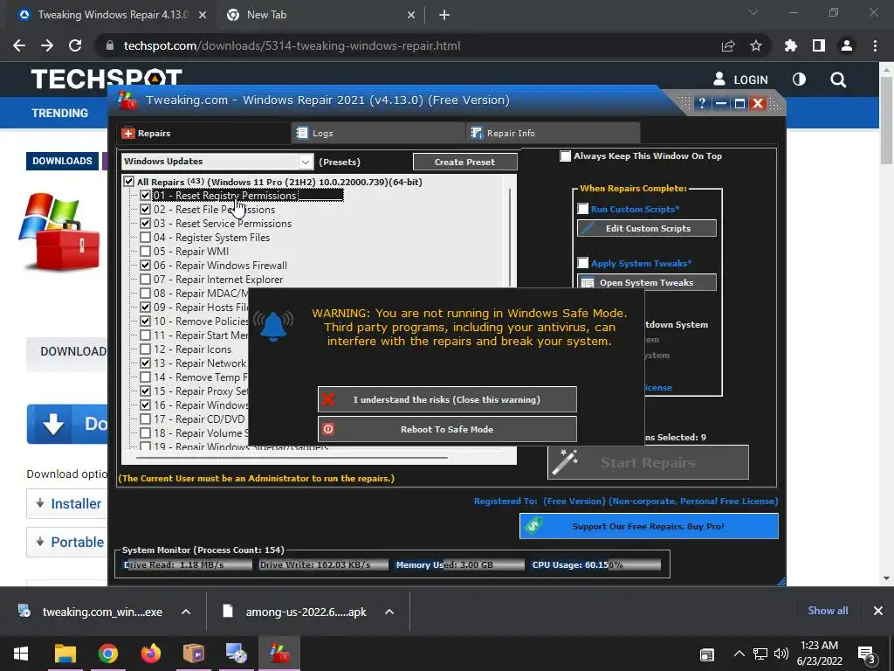Bookmark this page with the star icon
The image size is (894, 671).
[756, 45]
